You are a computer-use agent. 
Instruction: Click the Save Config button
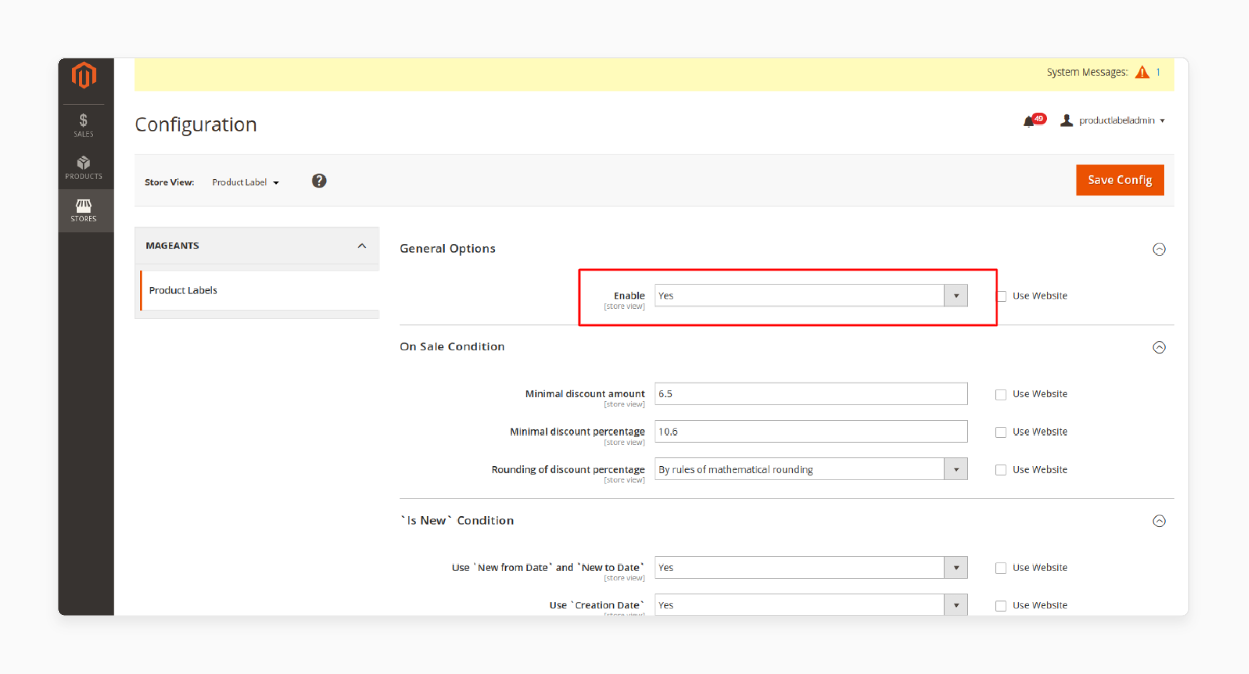click(1120, 180)
